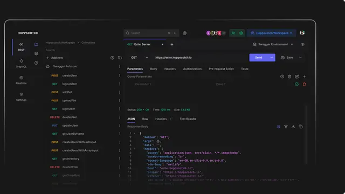
Task: Switch to the Test Results tab
Action: [188, 119]
